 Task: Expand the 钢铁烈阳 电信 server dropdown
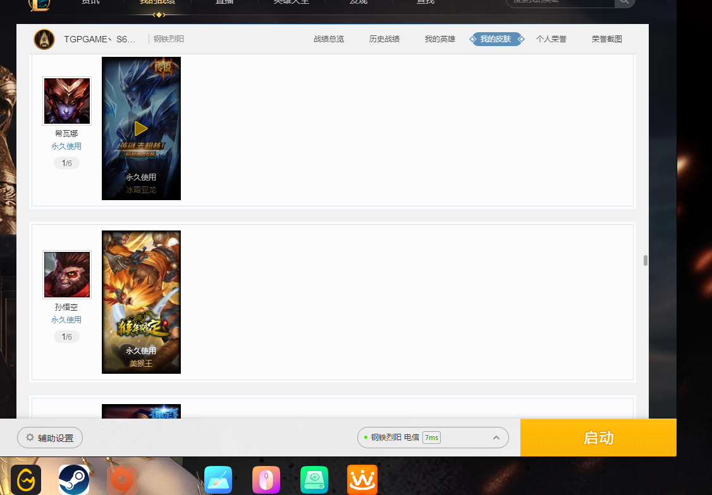pos(433,438)
